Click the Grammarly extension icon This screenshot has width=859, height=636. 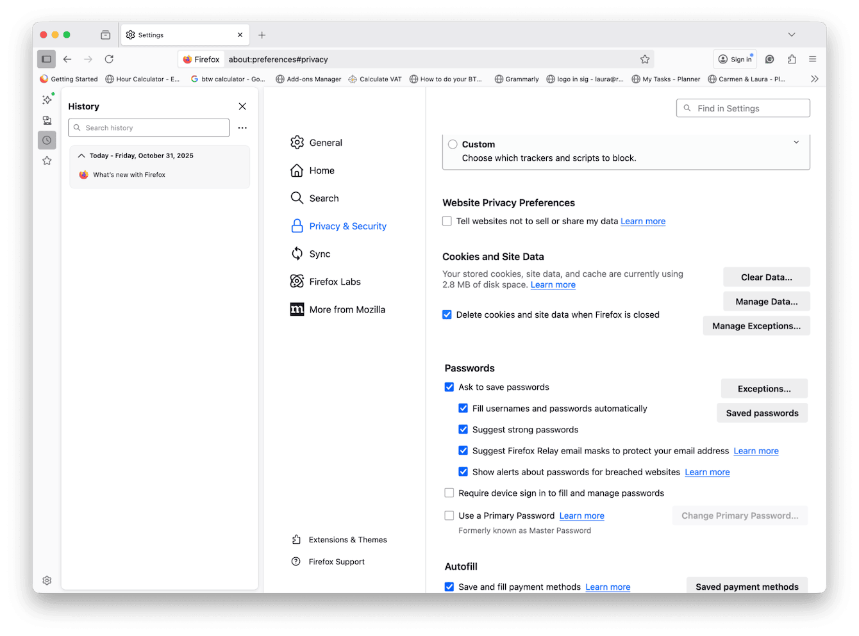[x=769, y=59]
